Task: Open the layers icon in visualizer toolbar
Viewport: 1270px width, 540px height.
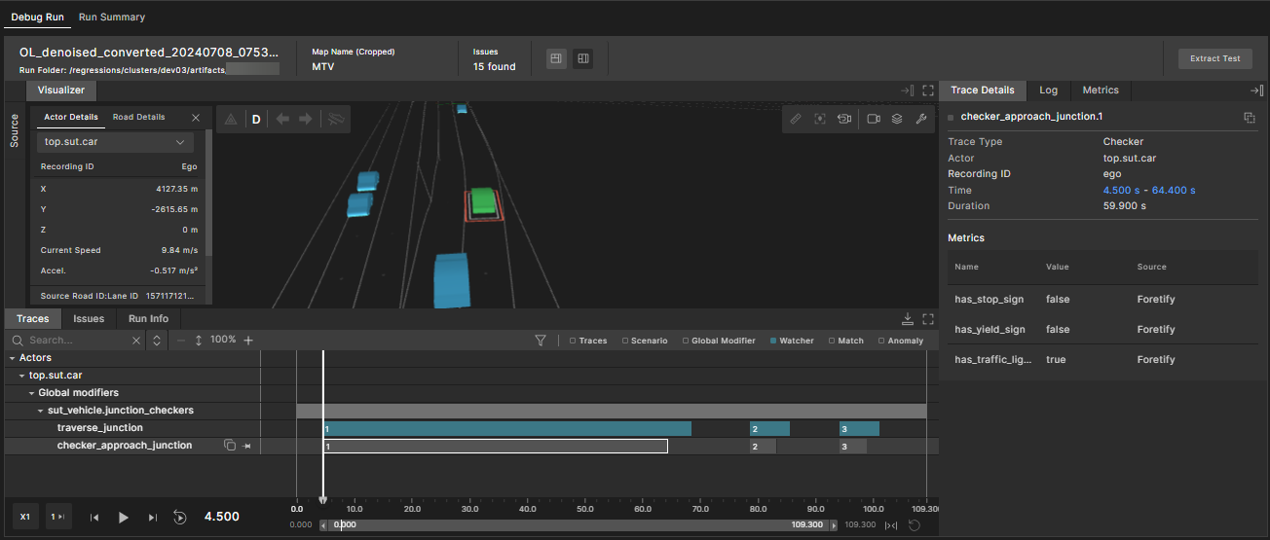Action: click(897, 119)
